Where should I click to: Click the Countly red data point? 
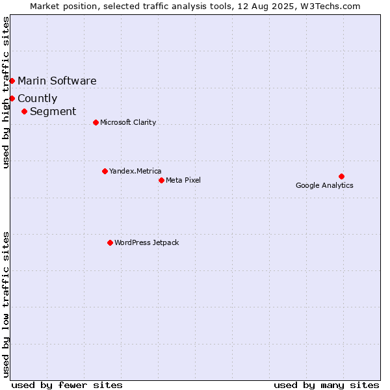[x=12, y=99]
